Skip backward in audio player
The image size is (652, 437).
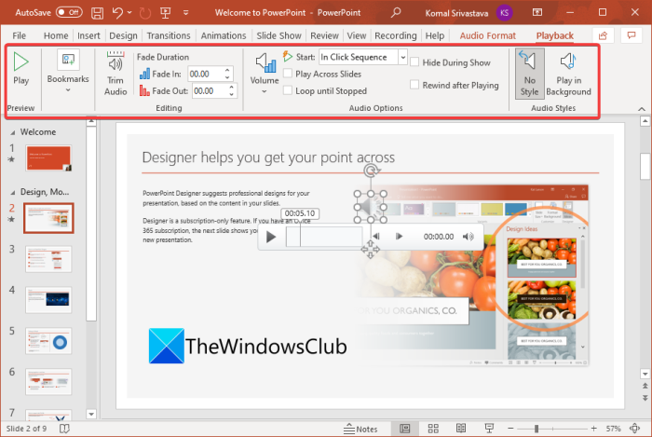pyautogui.click(x=376, y=236)
